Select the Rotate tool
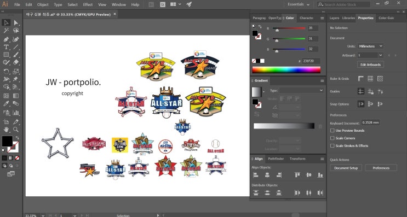 [6, 71]
